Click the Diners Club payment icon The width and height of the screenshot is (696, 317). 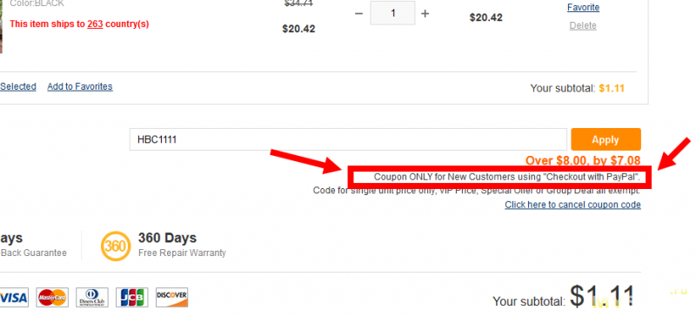92,298
